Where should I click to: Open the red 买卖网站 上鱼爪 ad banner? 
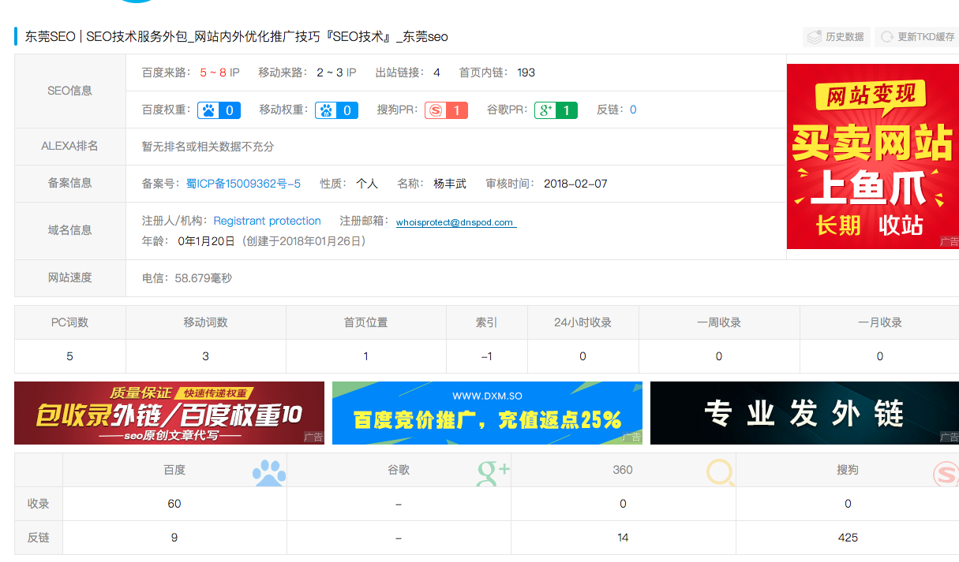tap(872, 156)
